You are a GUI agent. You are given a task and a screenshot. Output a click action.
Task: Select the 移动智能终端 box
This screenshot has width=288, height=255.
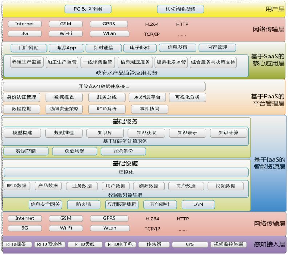tap(180, 9)
